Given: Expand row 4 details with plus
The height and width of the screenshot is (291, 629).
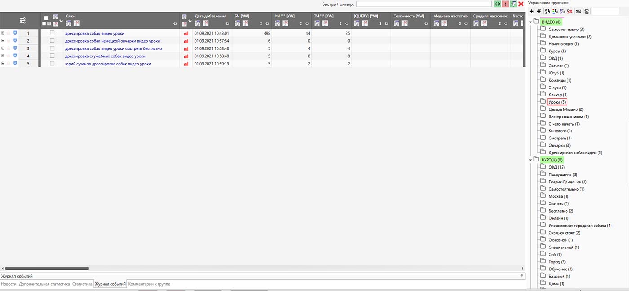Looking at the screenshot, I should (x=3, y=56).
